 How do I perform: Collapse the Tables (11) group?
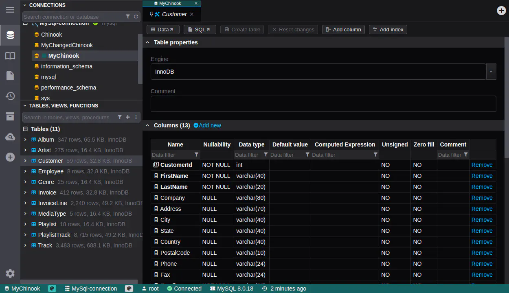pos(25,129)
